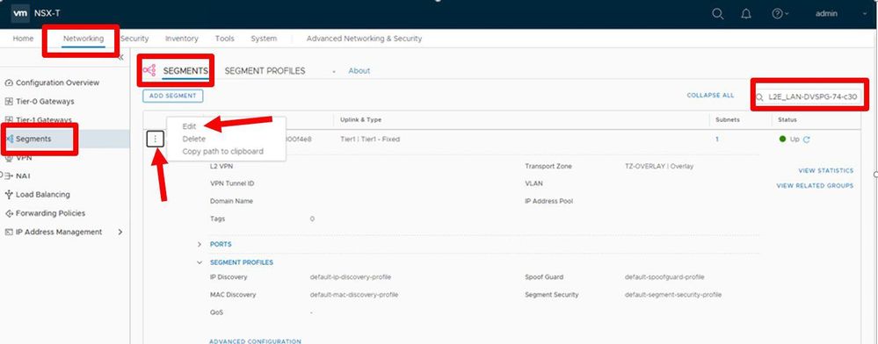Click the Status column header
Image resolution: width=878 pixels, height=344 pixels.
(787, 119)
